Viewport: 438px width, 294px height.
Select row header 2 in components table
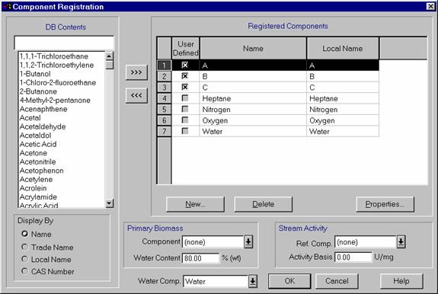[165, 76]
